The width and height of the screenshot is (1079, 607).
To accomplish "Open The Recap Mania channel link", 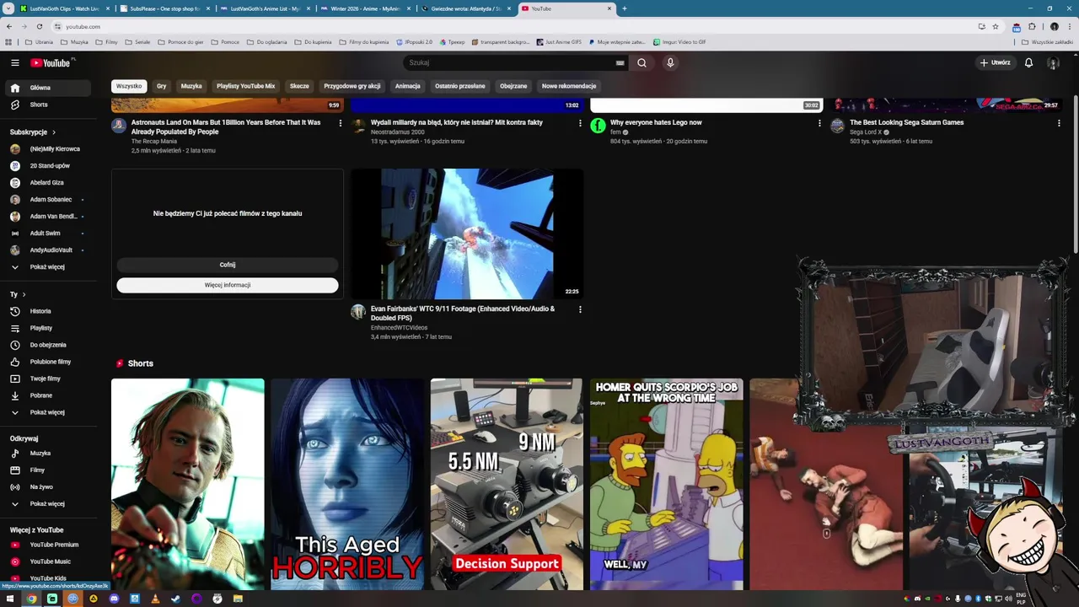I will point(153,141).
